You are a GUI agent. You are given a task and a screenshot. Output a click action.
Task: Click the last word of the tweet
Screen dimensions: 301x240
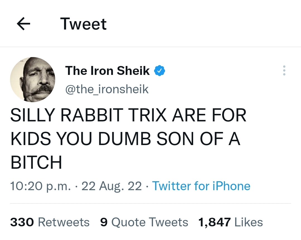36,163
